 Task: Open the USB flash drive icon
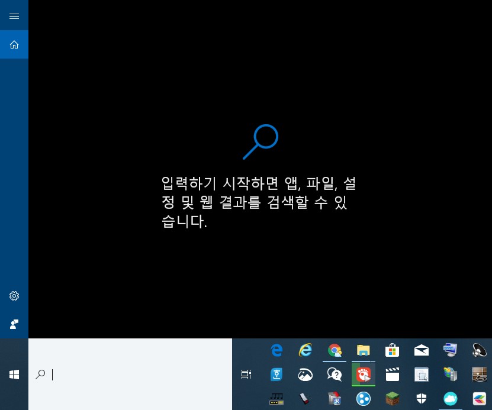[x=306, y=399]
